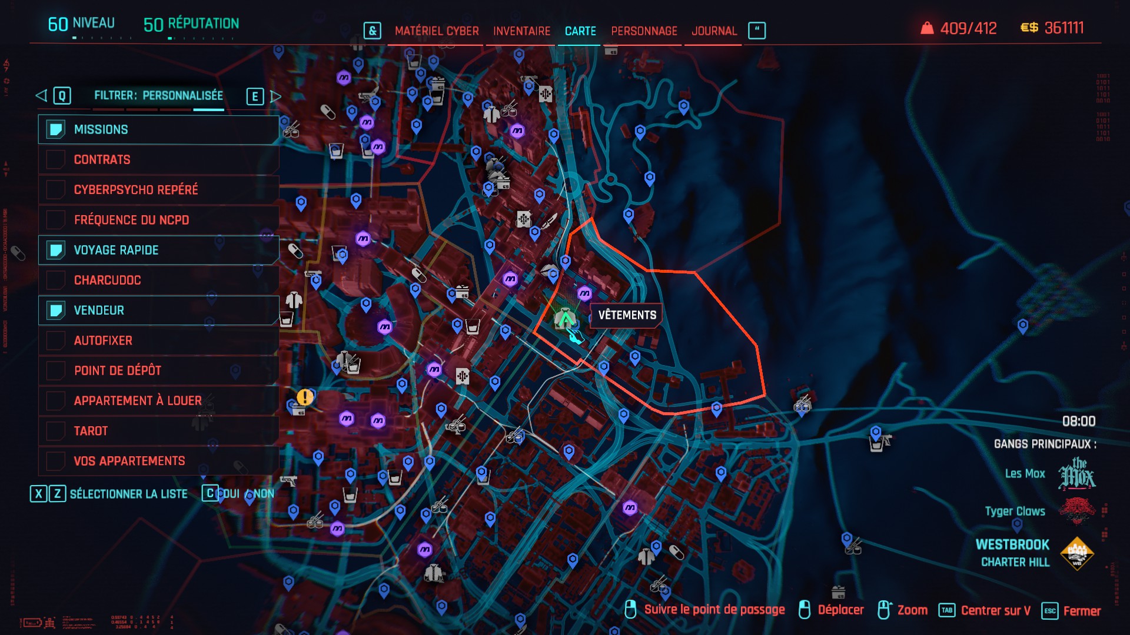1130x635 pixels.
Task: Switch to previous filter with left arrow
Action: point(41,95)
